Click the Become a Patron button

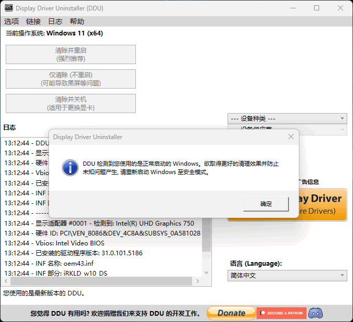pyautogui.click(x=281, y=313)
